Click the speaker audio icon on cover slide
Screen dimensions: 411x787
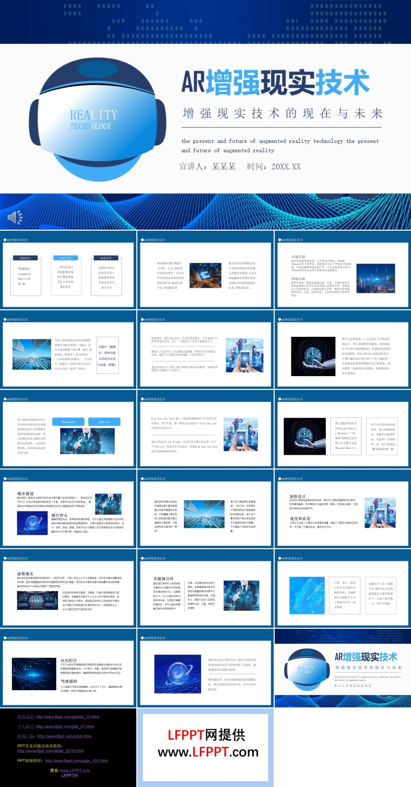15,218
